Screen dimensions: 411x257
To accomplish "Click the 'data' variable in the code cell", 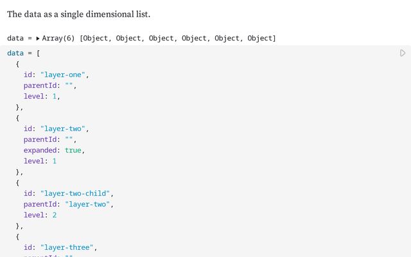I will [x=15, y=53].
